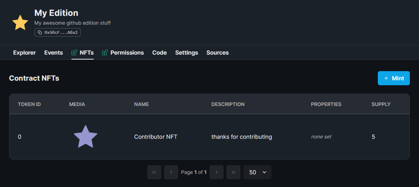This screenshot has height=187, width=419.
Task: Go to the Settings tab
Action: 187,53
